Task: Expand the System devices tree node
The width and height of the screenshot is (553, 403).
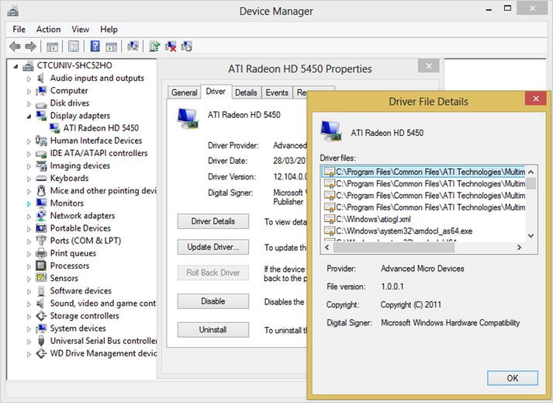Action: point(29,328)
